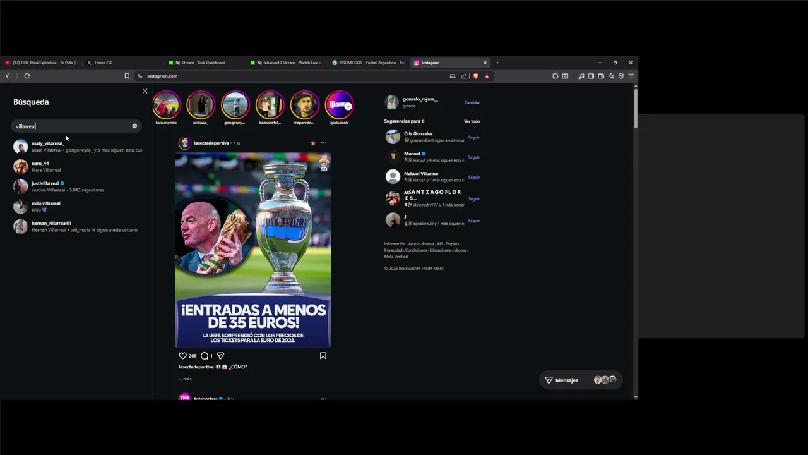Open lasectadeportiva username on post header
This screenshot has width=808, height=455.
[x=211, y=143]
